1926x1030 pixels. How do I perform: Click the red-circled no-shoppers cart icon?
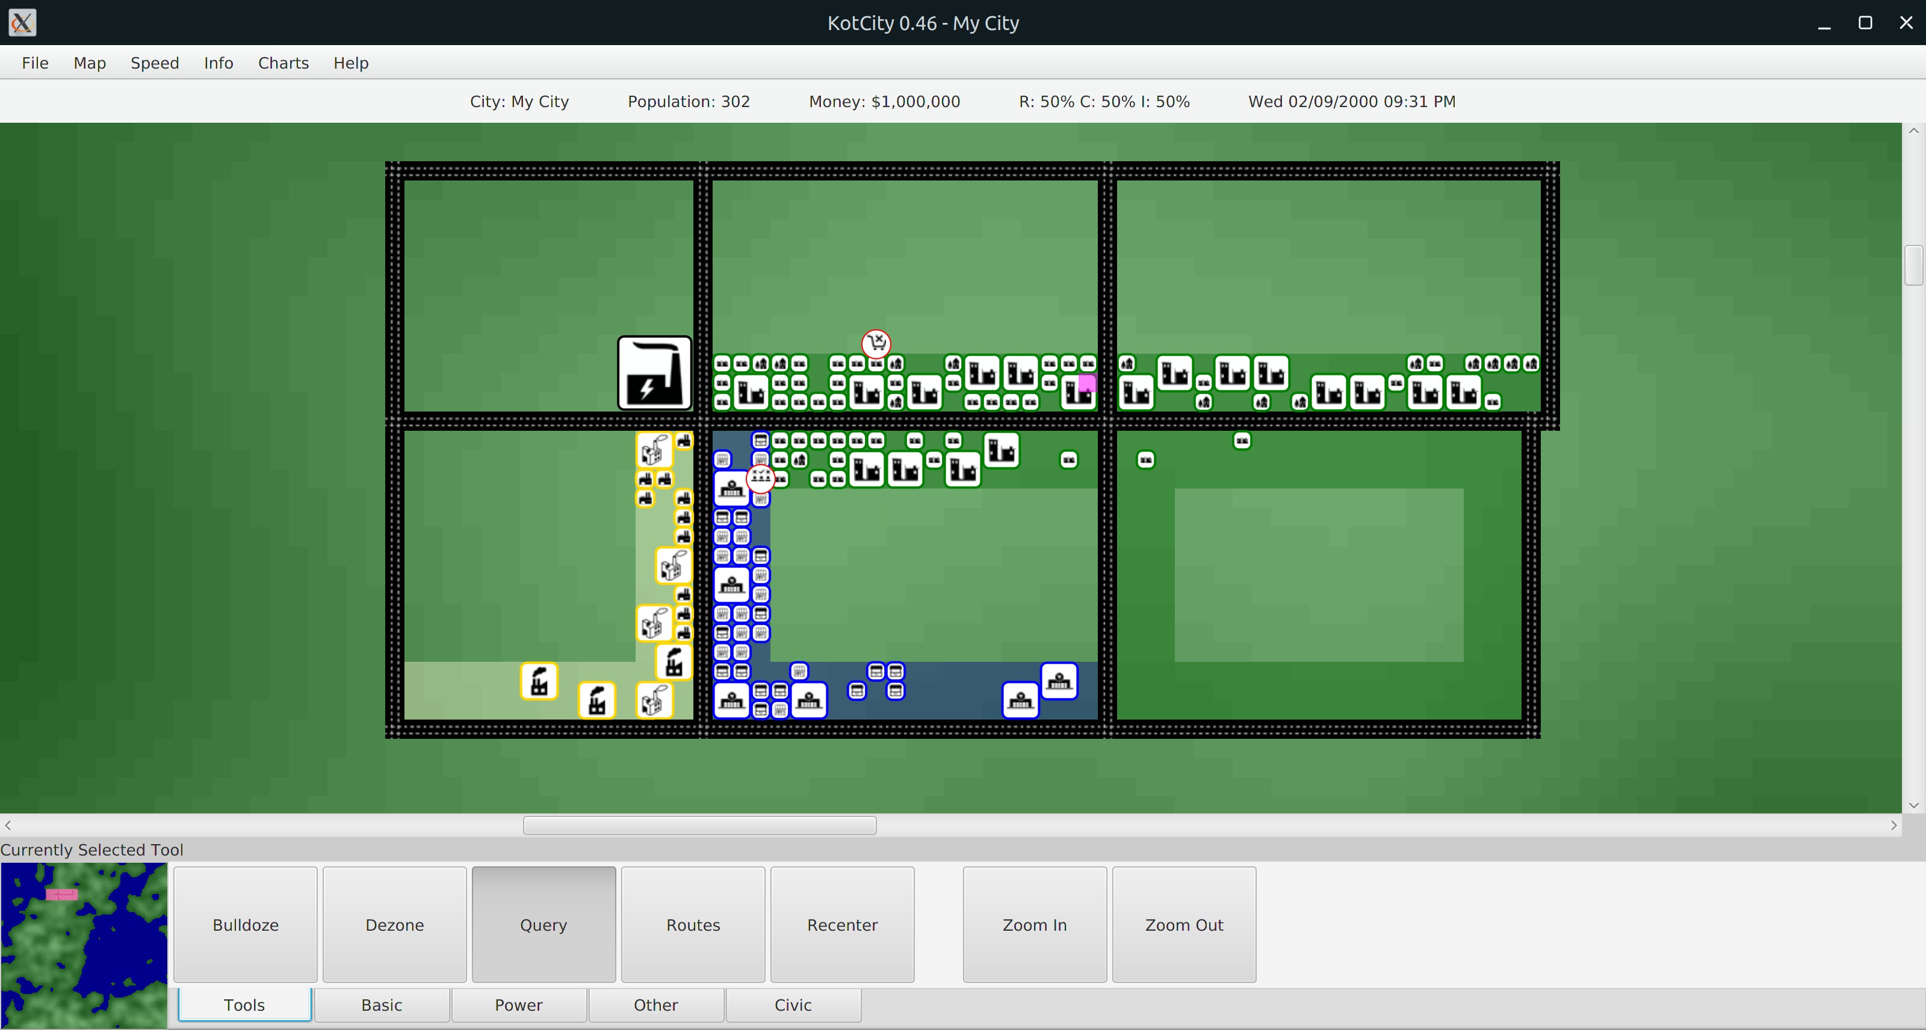(x=876, y=343)
